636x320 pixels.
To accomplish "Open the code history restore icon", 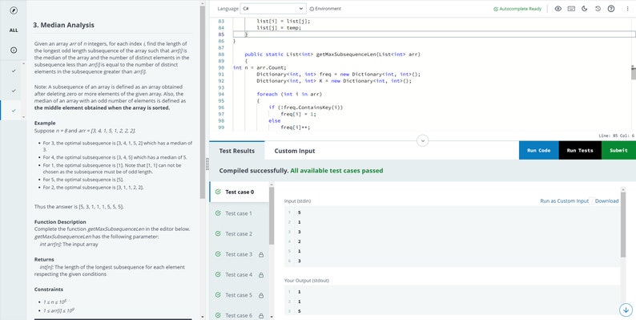I will click(x=598, y=9).
